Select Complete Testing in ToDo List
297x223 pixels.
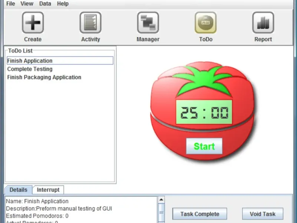point(60,69)
